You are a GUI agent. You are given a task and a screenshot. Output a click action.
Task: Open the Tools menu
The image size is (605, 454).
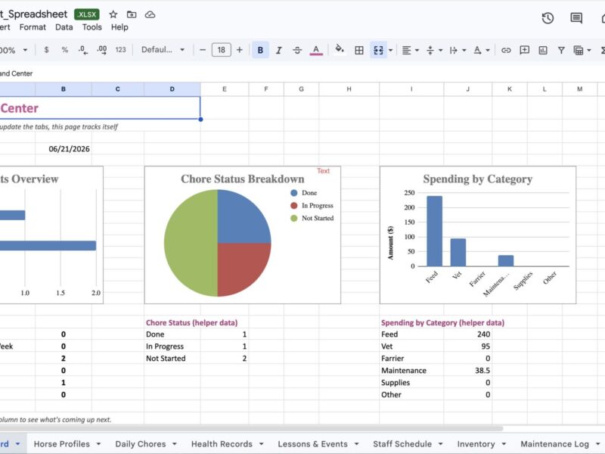point(92,27)
